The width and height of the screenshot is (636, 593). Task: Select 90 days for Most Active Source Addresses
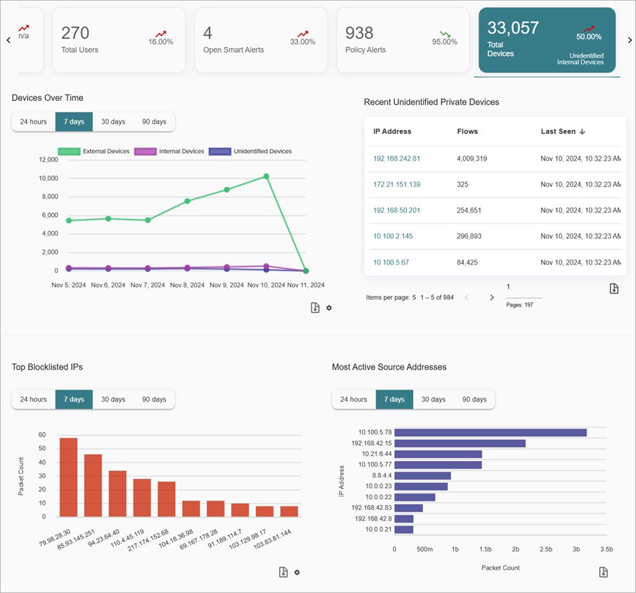pyautogui.click(x=475, y=399)
